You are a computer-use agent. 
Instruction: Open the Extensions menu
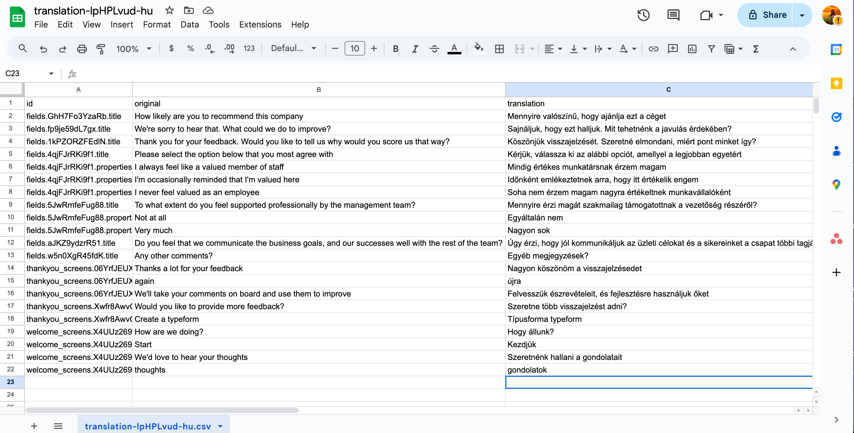pyautogui.click(x=260, y=24)
